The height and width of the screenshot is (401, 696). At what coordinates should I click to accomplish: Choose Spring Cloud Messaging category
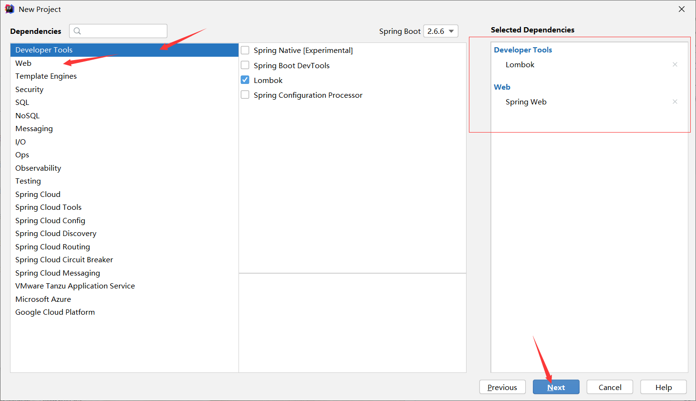point(125,273)
